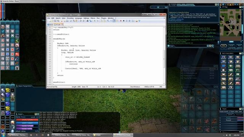Image resolution: width=244 pixels, height=137 pixels.
Task: Click the Info button under the map
Action: point(223,46)
